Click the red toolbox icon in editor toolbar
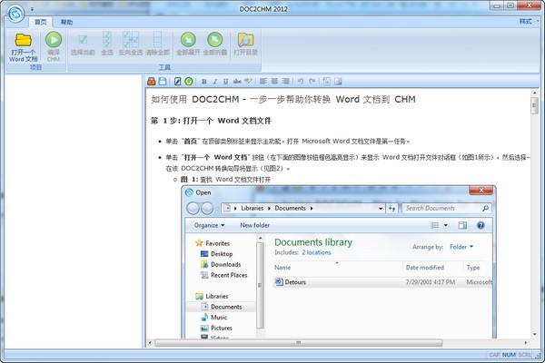This screenshot has width=545, height=363. point(151,82)
